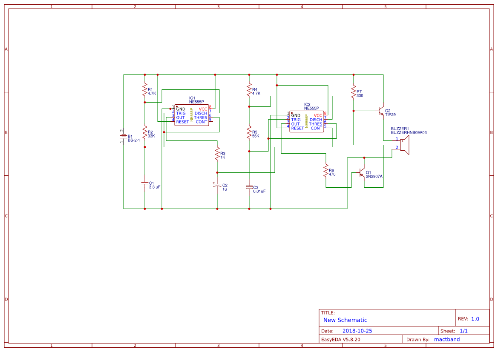Select resistor R2 33K symbol
The width and height of the screenshot is (498, 352).
click(145, 132)
